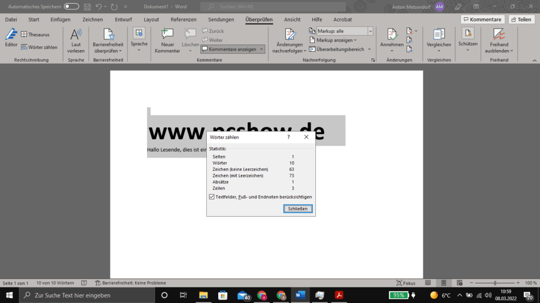Open the Datei tab
The image size is (540, 303).
[11, 19]
